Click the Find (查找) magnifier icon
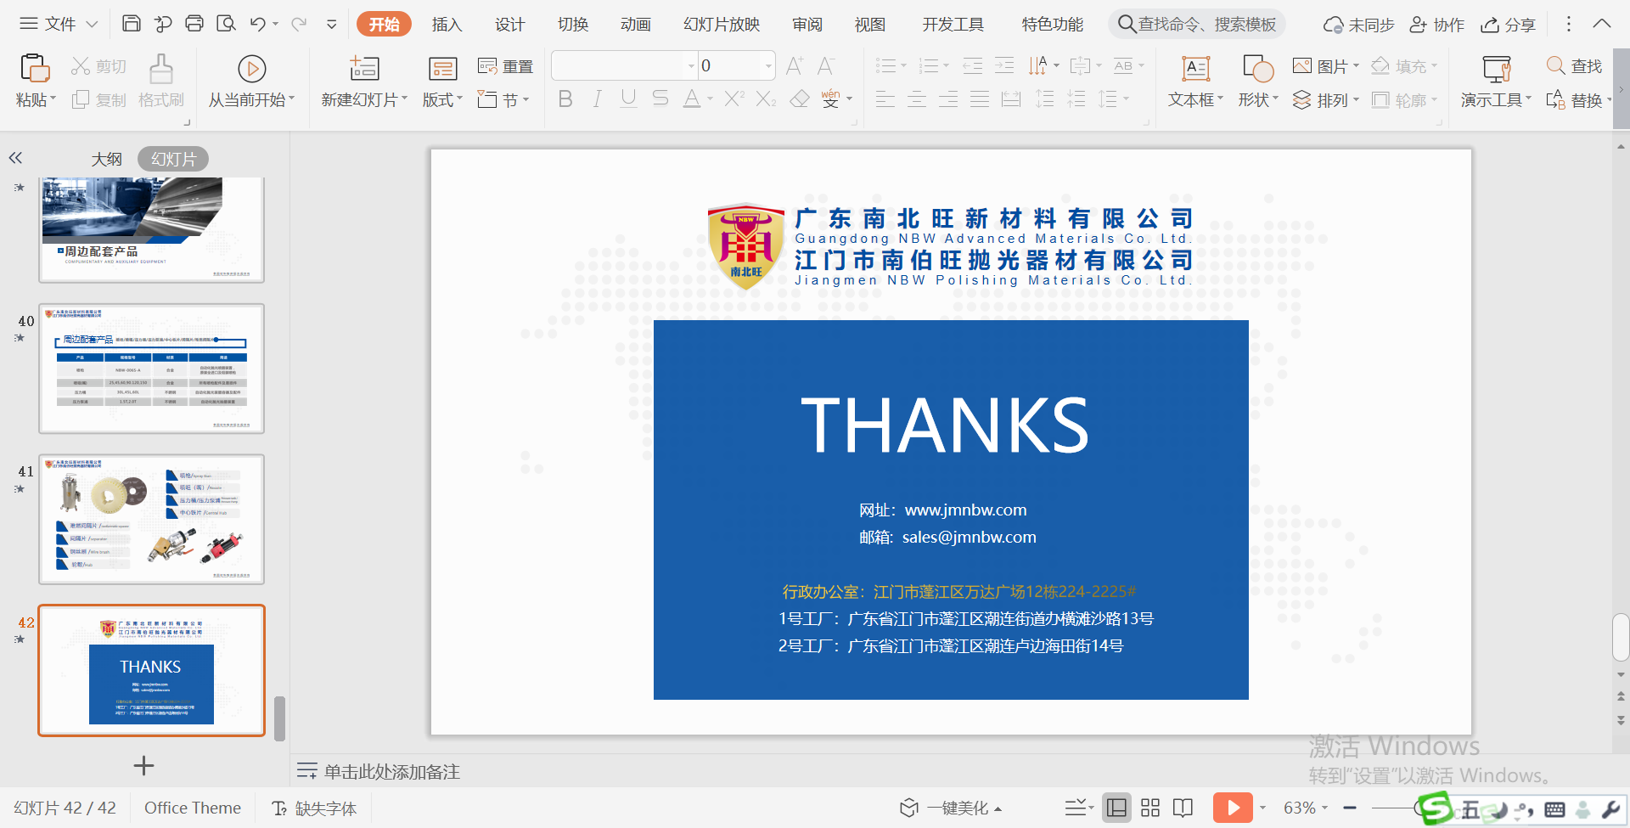Viewport: 1630px width, 828px height. coord(1555,65)
